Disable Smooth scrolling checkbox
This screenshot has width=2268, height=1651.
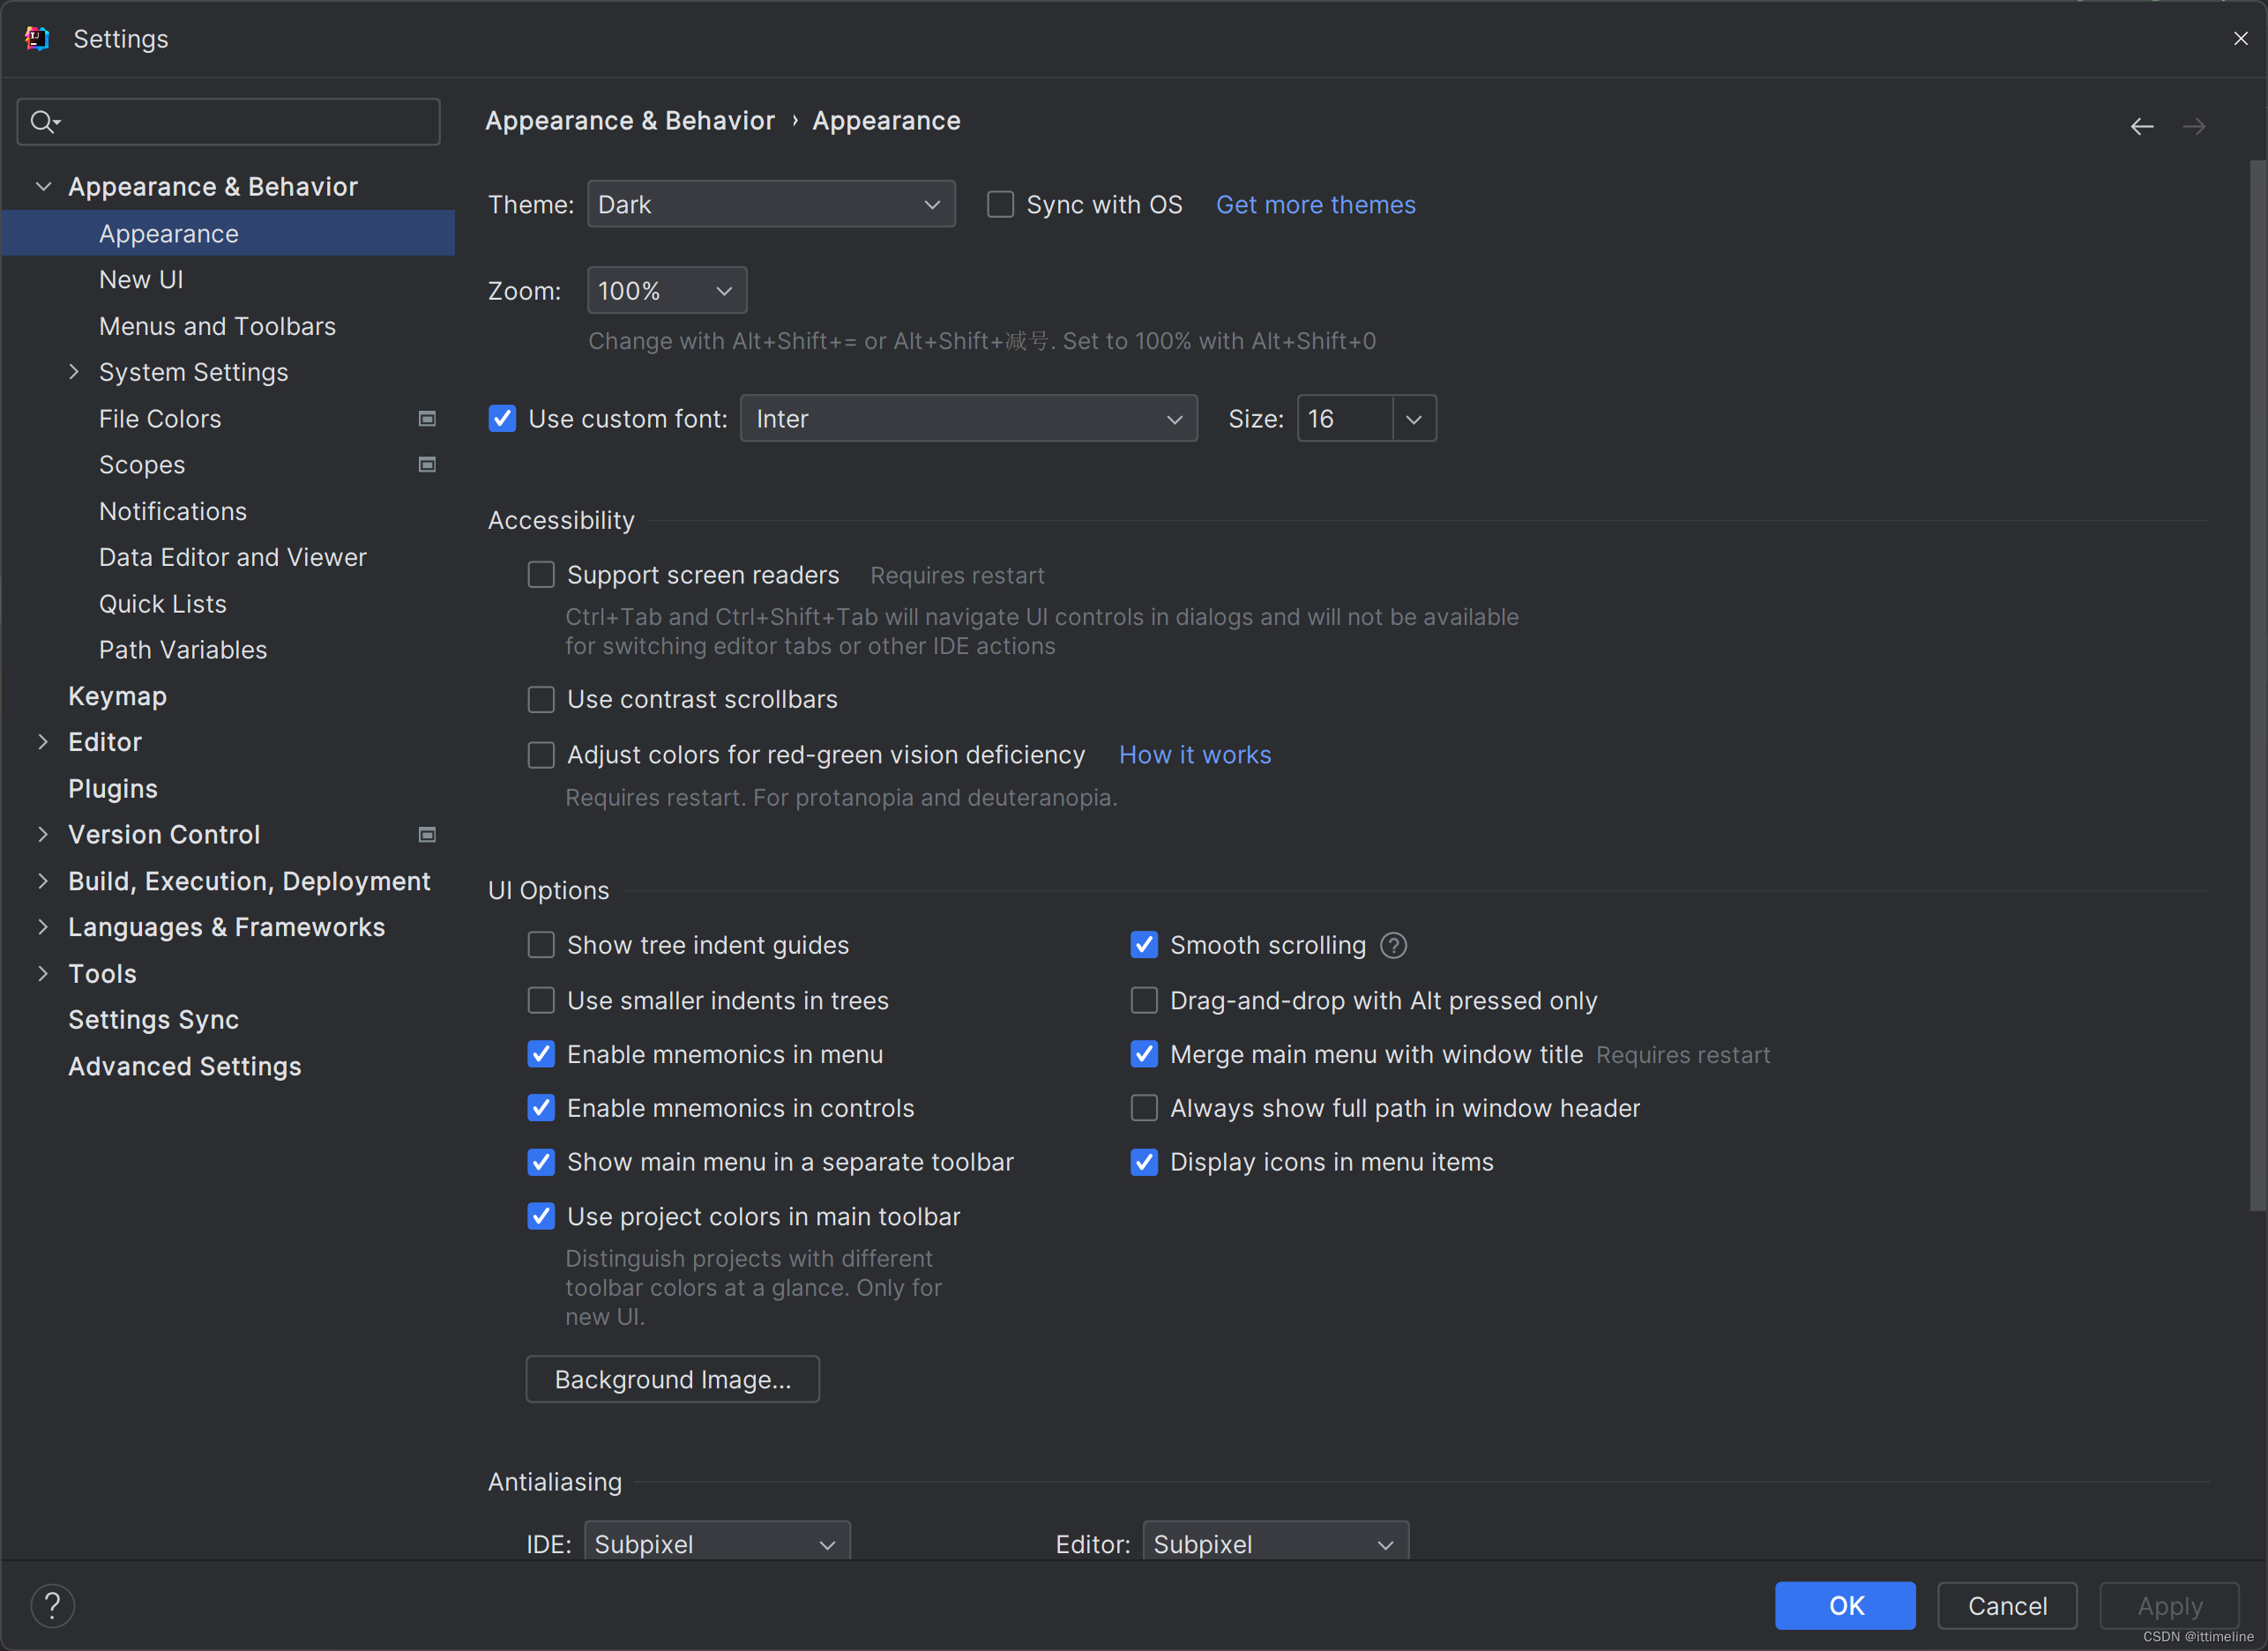click(1144, 946)
